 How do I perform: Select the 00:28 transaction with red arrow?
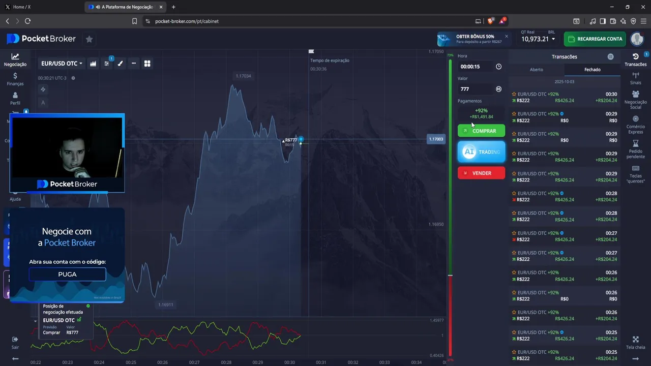(565, 196)
